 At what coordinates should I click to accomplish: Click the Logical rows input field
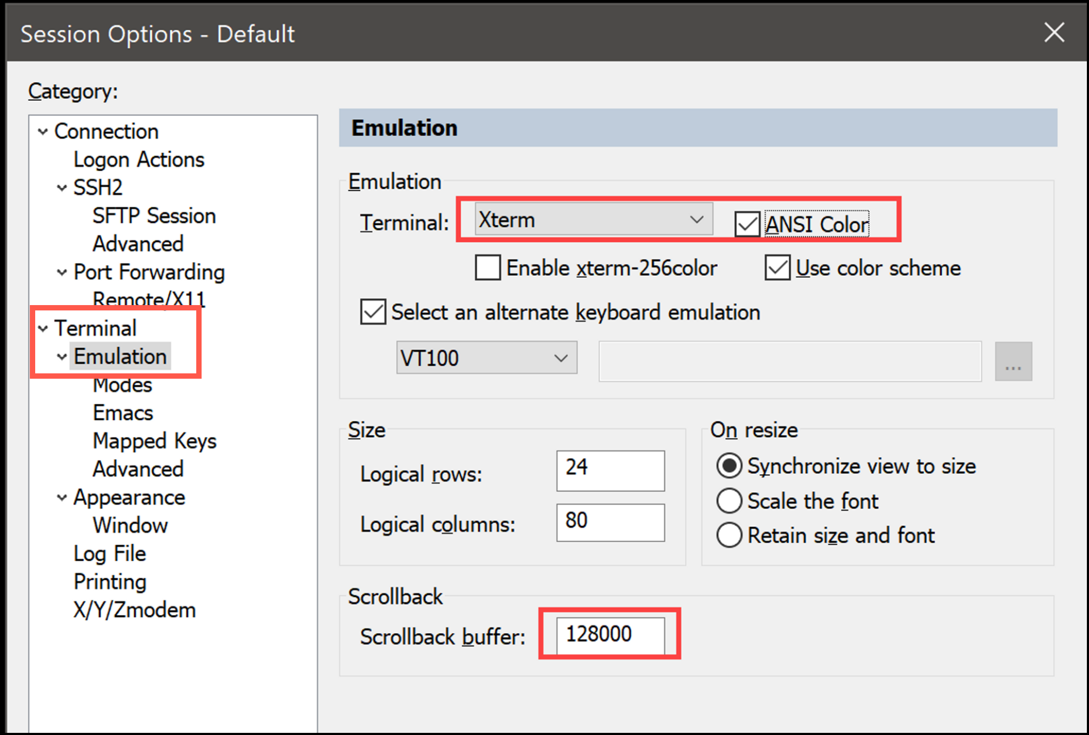pyautogui.click(x=610, y=470)
